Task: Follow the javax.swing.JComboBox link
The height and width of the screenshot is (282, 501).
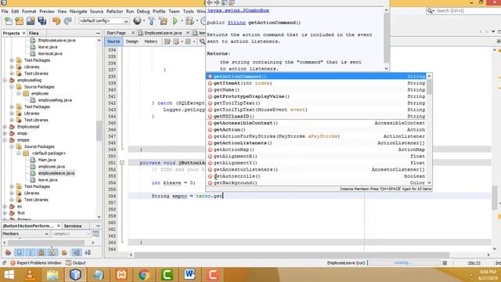Action: 238,10
